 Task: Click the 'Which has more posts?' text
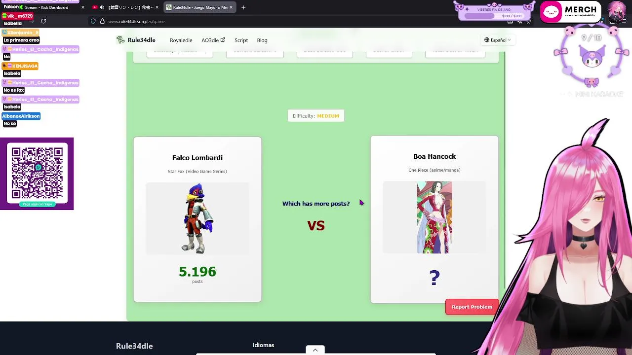[316, 204]
